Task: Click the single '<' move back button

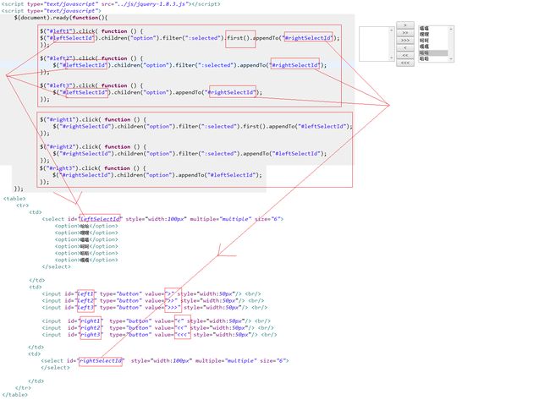Action: pyautogui.click(x=405, y=47)
